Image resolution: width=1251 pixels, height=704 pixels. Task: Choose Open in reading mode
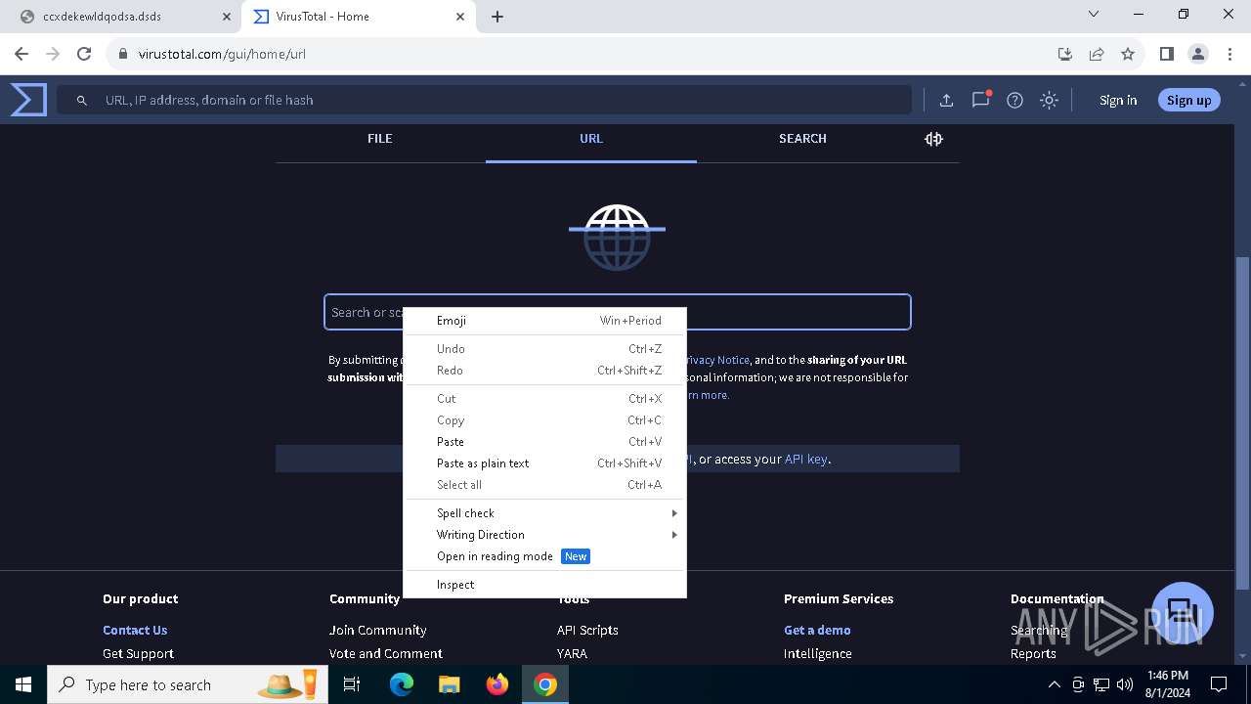545,556
